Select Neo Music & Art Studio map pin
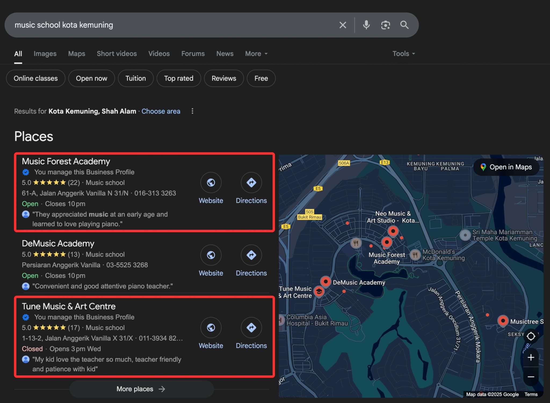This screenshot has height=403, width=550. [393, 231]
